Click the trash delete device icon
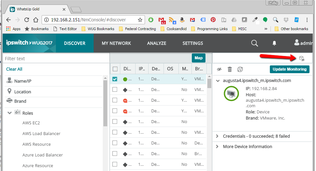 pyautogui.click(x=230, y=69)
